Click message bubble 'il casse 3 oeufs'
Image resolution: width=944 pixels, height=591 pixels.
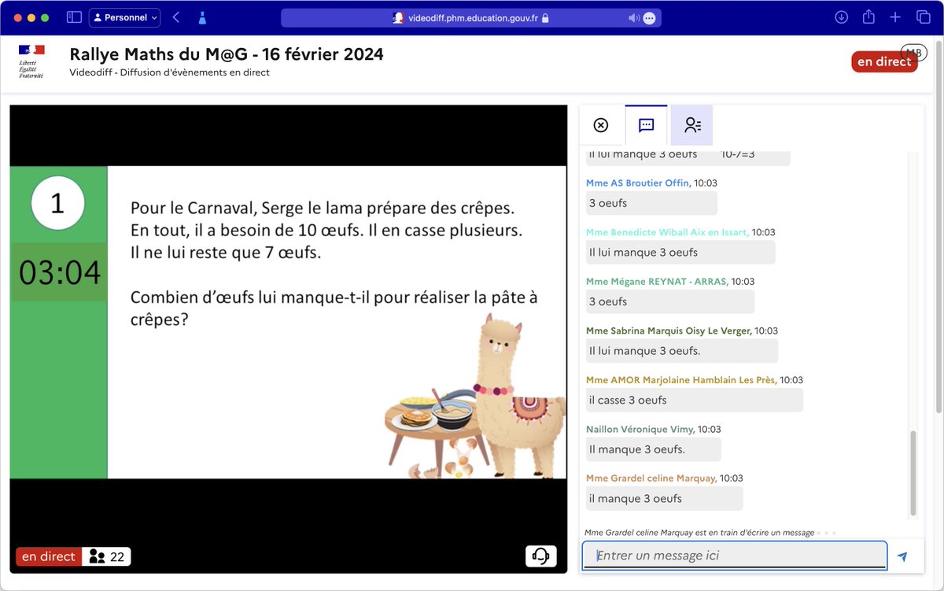point(695,400)
